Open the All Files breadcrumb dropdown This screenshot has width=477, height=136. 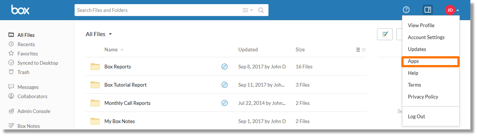point(98,34)
